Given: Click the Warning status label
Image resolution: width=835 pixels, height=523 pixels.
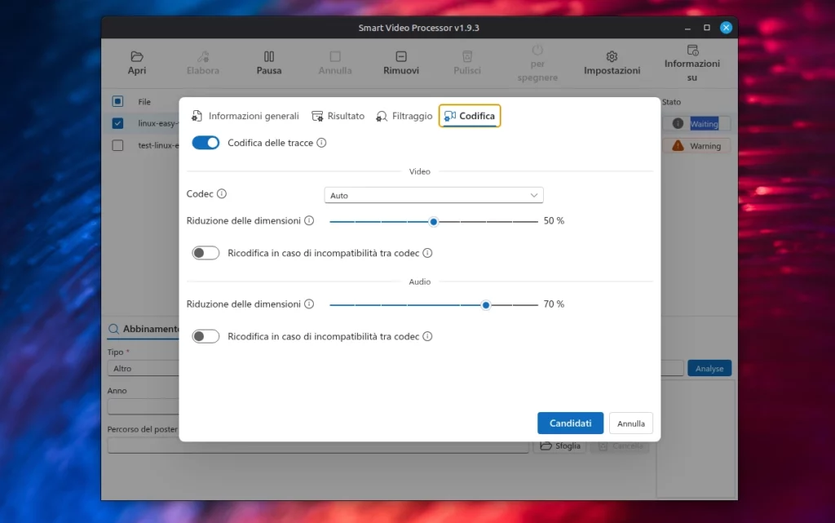Looking at the screenshot, I should click(705, 146).
